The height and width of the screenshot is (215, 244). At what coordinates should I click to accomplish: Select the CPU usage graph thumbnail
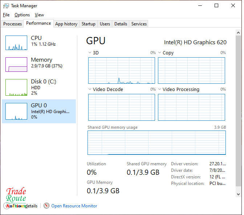pos(16,43)
